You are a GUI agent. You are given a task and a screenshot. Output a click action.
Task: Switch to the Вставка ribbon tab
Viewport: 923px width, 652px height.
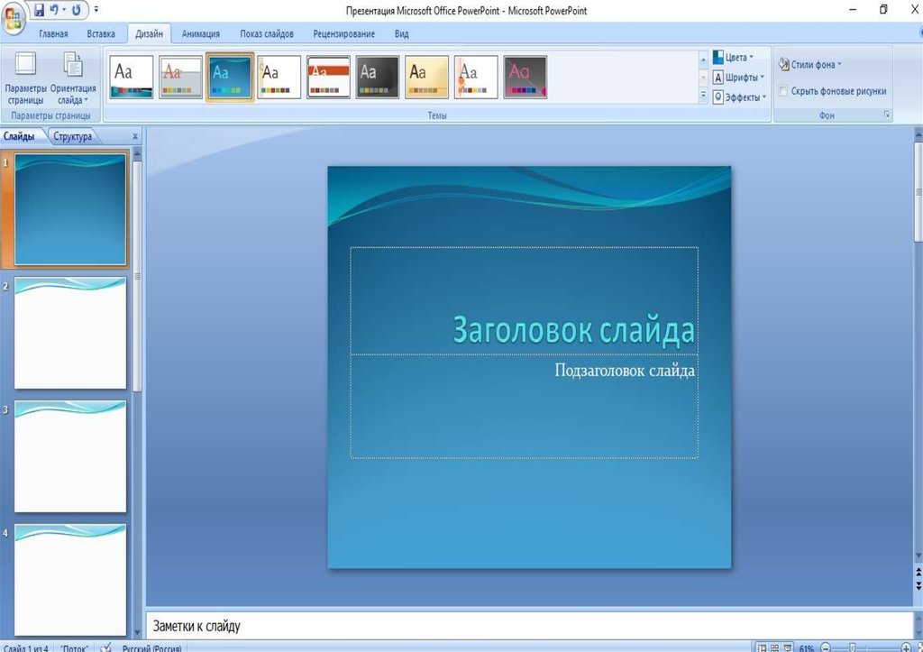(x=101, y=33)
